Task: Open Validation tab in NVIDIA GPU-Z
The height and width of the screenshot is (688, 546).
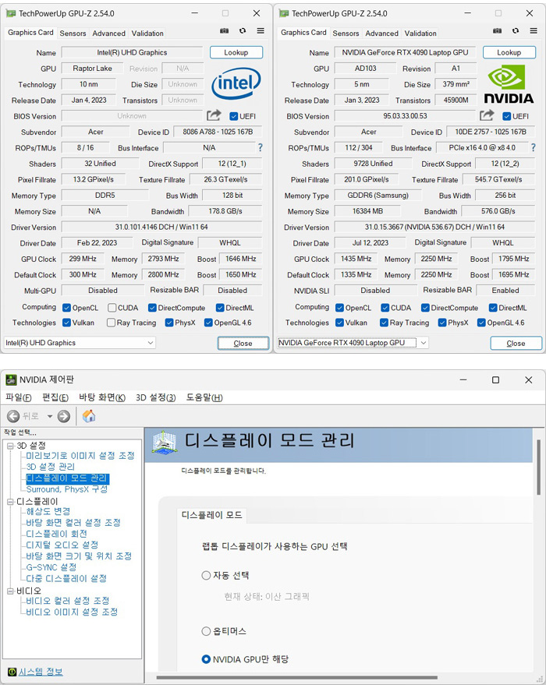Action: (x=420, y=34)
